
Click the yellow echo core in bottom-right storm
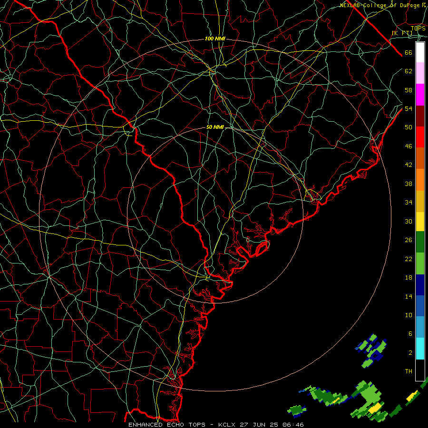[x=375, y=408]
